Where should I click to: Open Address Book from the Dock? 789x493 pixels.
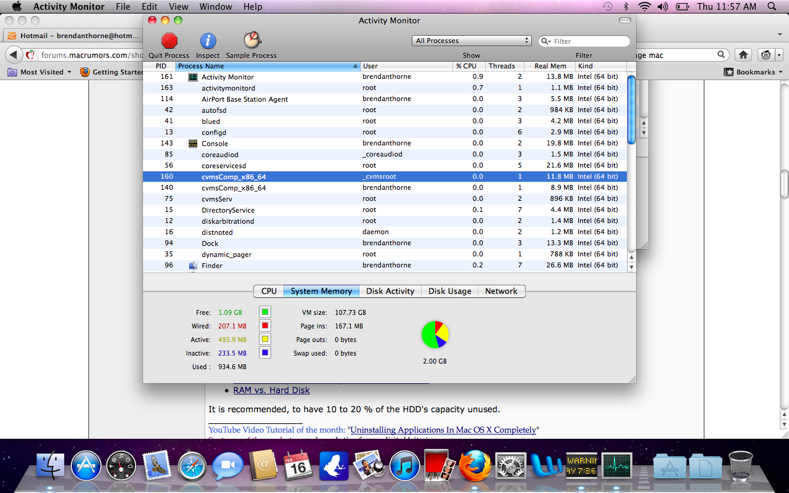(x=264, y=466)
